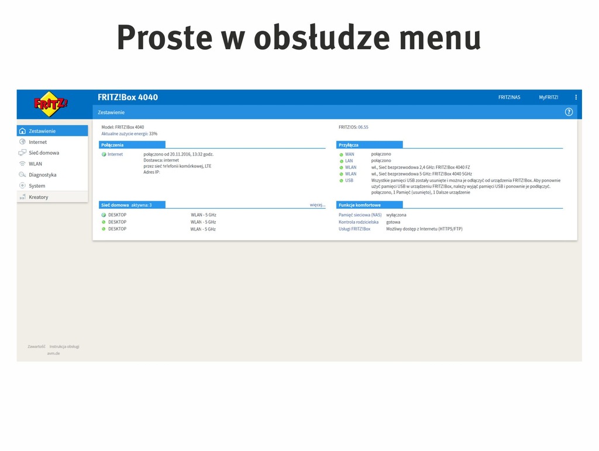This screenshot has height=451, width=599.
Task: Click the green status icon beside Internet connection
Action: tap(104, 154)
